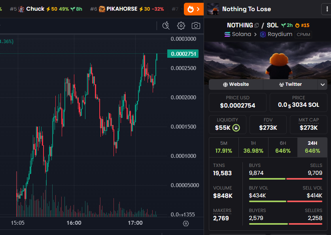The width and height of the screenshot is (331, 235).
Task: Click the chart scale settings hexagon icon
Action: click(186, 224)
